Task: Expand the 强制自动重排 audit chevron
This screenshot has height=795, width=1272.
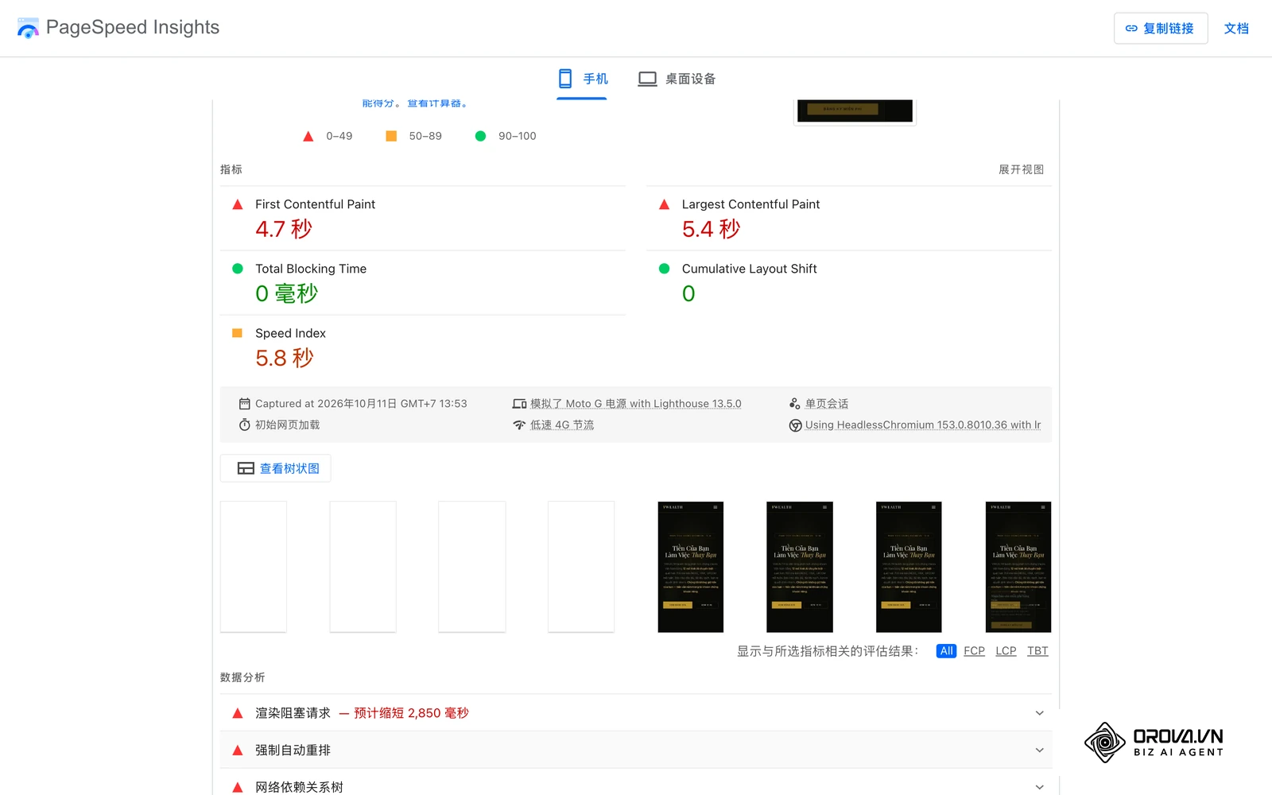Action: click(1039, 750)
